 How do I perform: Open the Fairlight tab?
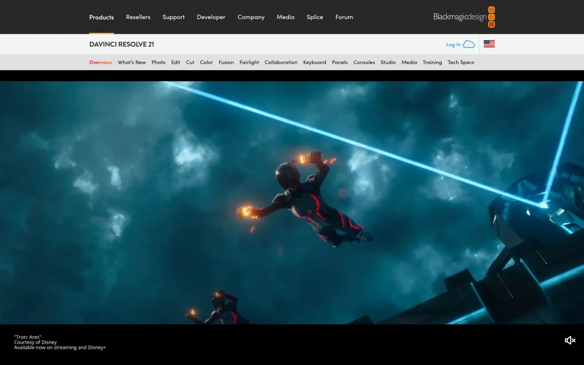[x=249, y=63]
